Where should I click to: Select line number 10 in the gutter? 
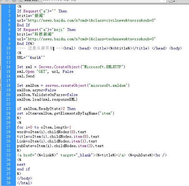(x=8, y=48)
